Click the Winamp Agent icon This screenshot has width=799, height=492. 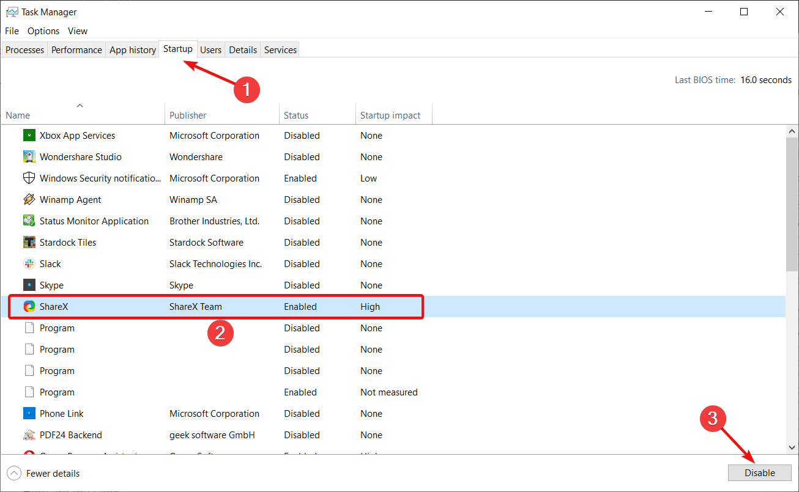point(29,200)
